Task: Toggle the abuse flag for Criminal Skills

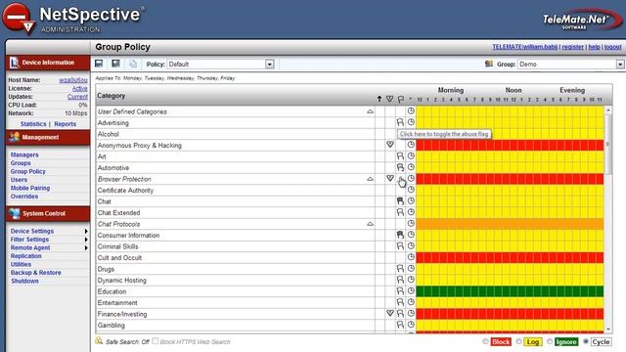Action: (x=400, y=245)
